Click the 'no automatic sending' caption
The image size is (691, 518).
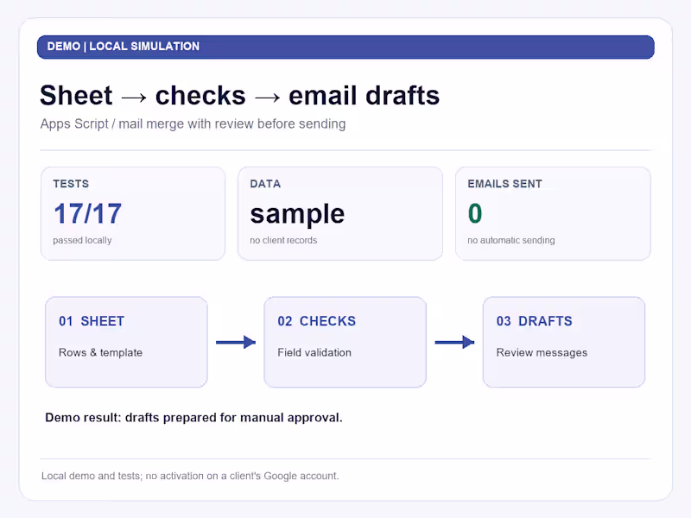point(511,241)
